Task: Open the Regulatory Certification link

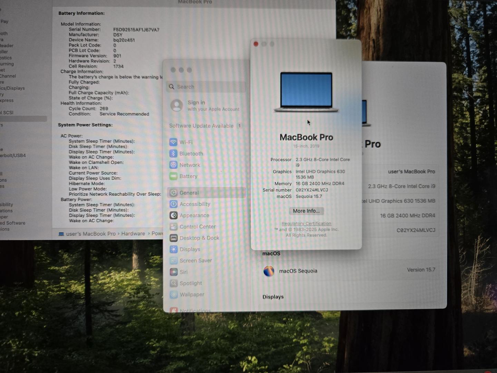Action: [x=306, y=223]
